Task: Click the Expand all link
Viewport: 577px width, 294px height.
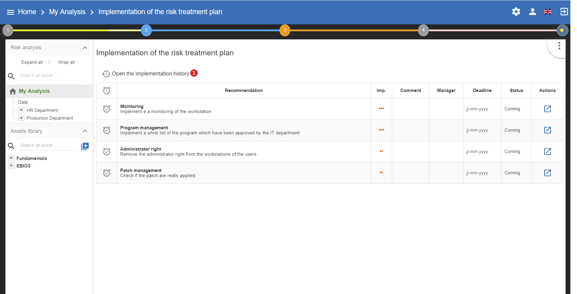Action: coord(32,62)
